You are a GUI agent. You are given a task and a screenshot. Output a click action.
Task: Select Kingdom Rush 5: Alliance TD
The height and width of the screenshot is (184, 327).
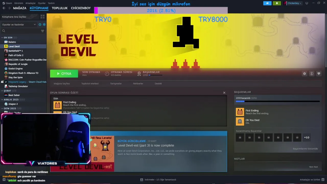(x=23, y=73)
